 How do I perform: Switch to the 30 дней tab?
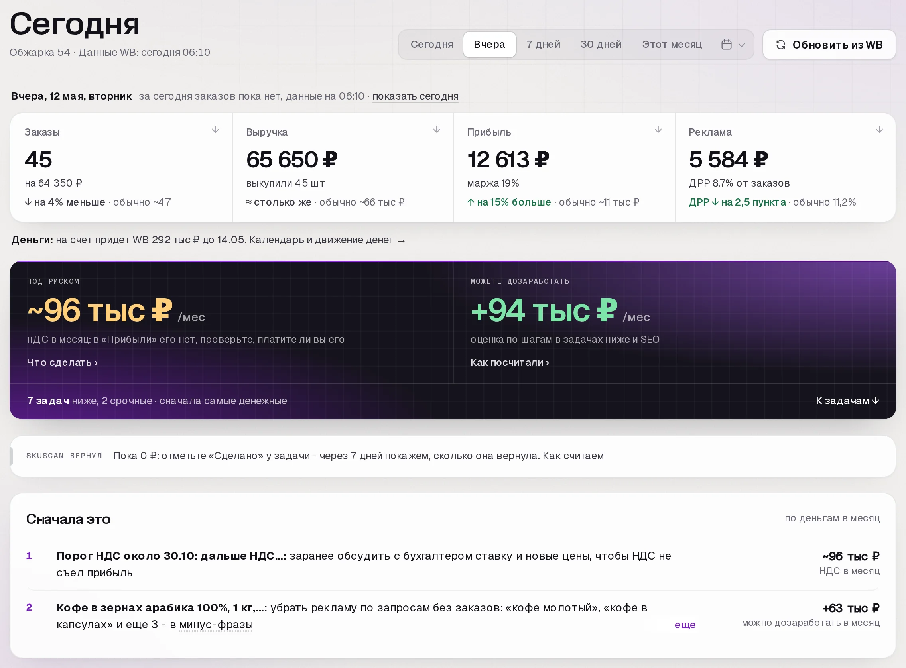click(601, 45)
